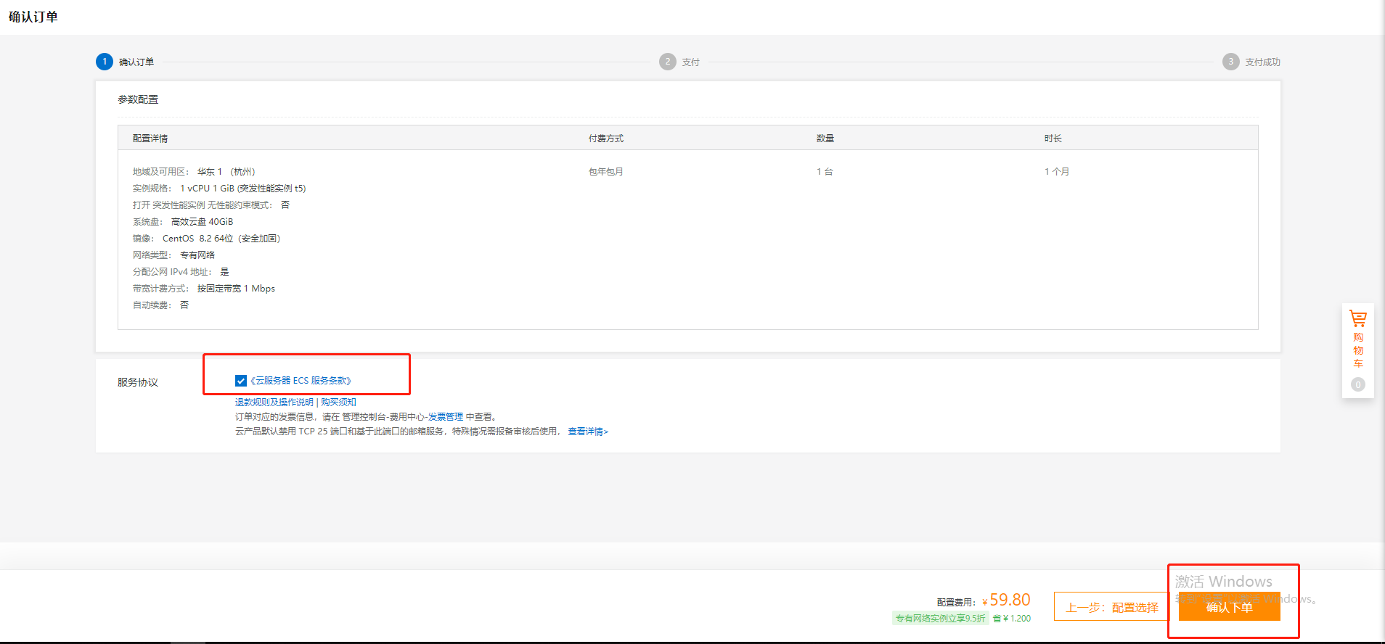Viewport: 1385px width, 644px height.
Task: Go back with 上一步：配置选择 button
Action: (x=1112, y=607)
